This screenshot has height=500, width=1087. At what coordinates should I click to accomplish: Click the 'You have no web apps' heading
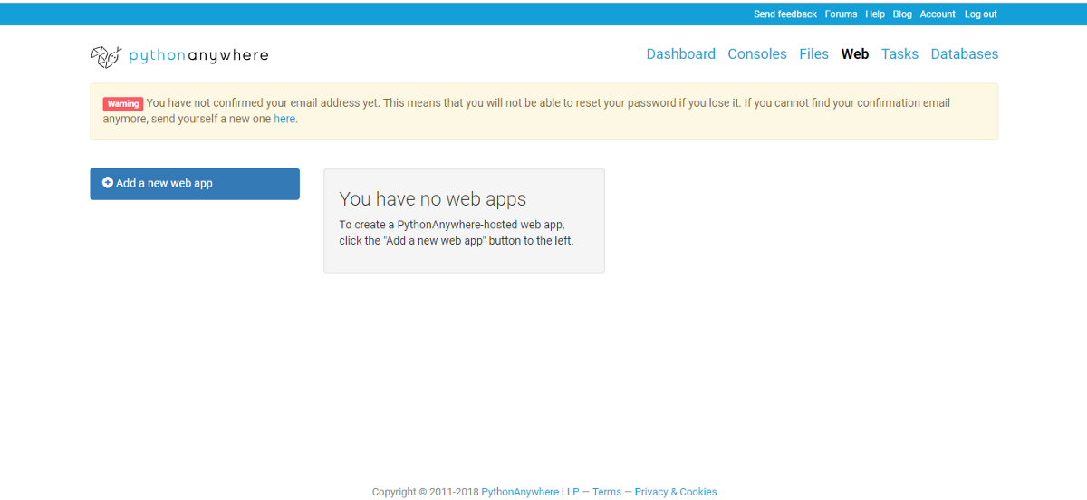(x=433, y=199)
